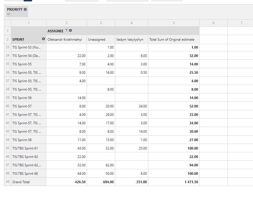Screen dimensions: 253x200
Task: Select the Oleksandr Krokhmalnyi column header
Action: tap(66, 39)
